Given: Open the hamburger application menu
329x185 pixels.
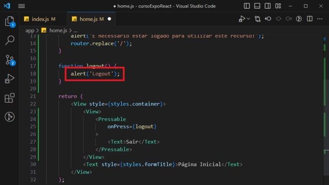Looking at the screenshot, I should (x=22, y=6).
